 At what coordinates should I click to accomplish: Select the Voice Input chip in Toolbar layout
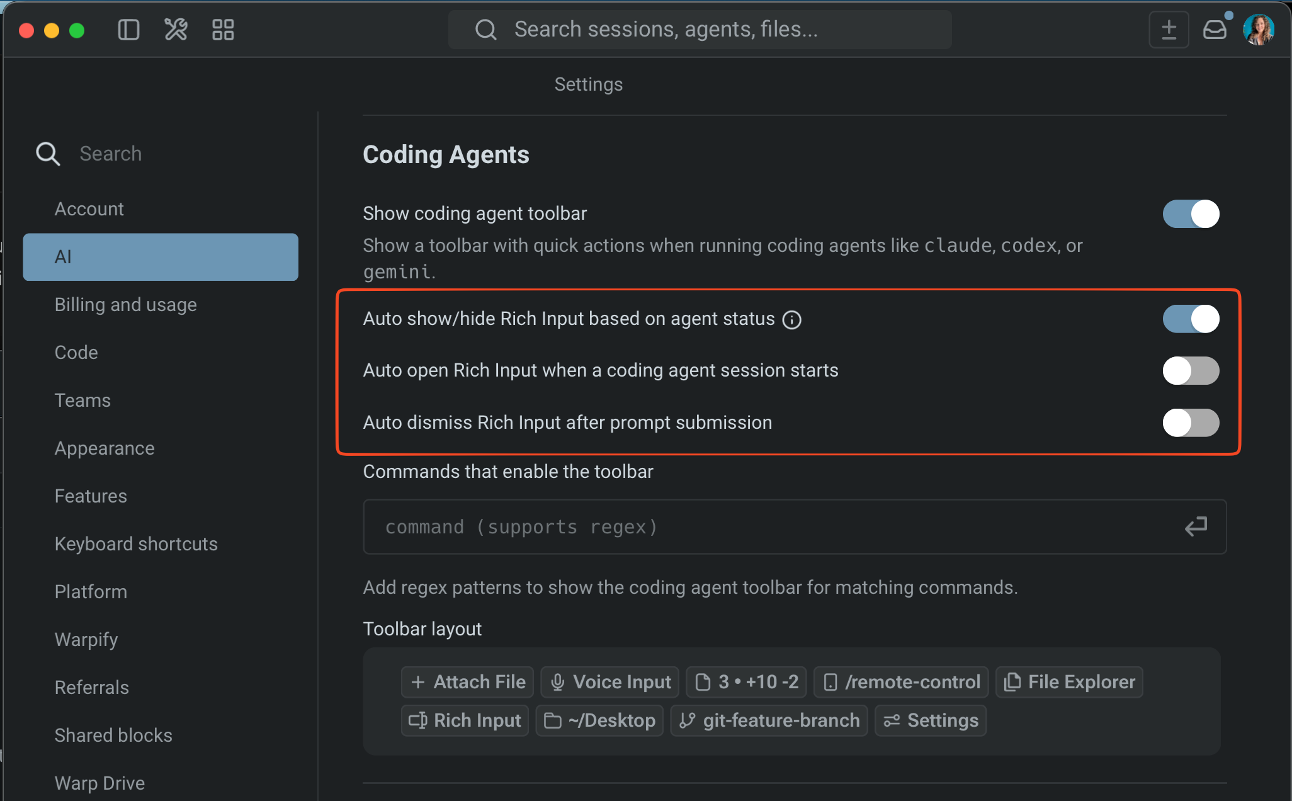[x=609, y=681]
